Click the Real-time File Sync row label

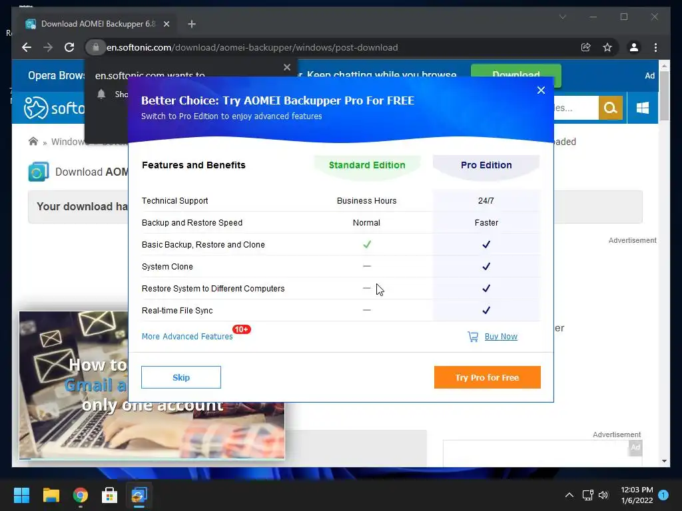click(x=177, y=311)
